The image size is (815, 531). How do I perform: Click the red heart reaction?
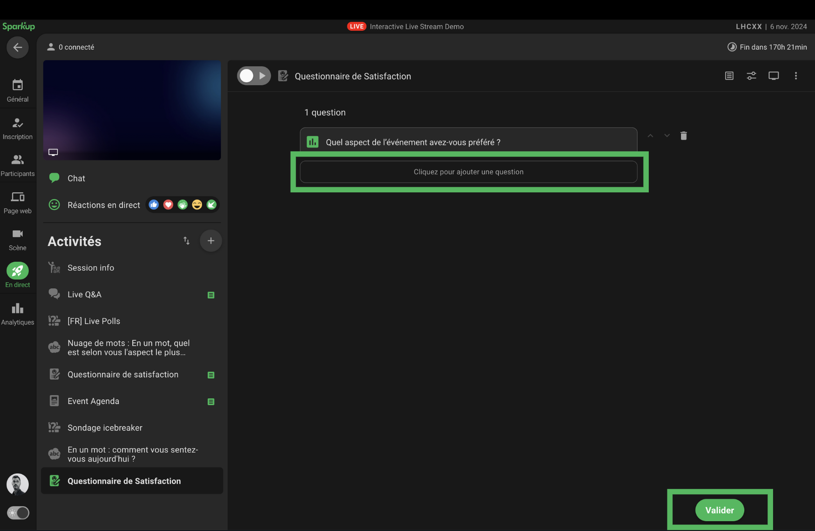(x=168, y=205)
